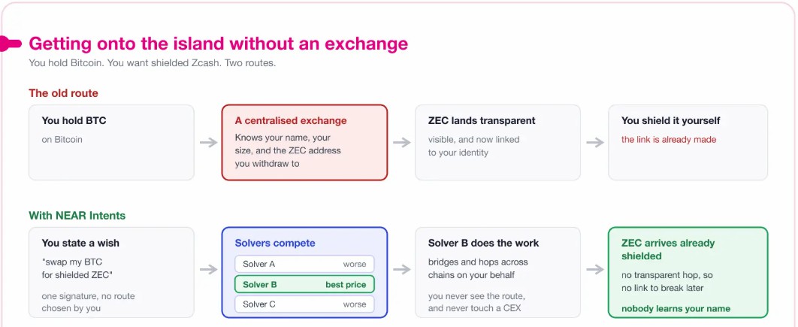Click arrow after You state a wish

208,269
